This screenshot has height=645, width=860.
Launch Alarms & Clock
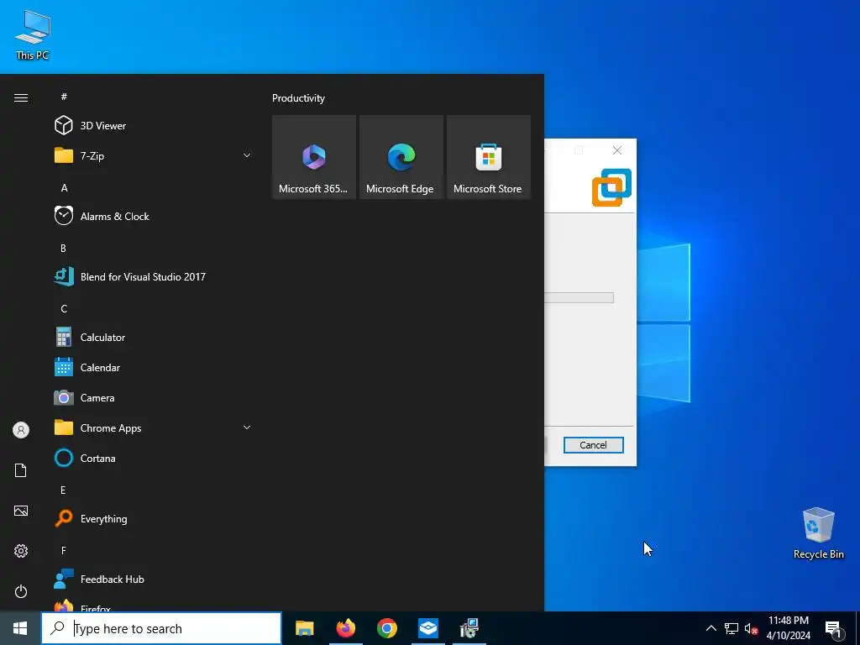pyautogui.click(x=154, y=216)
